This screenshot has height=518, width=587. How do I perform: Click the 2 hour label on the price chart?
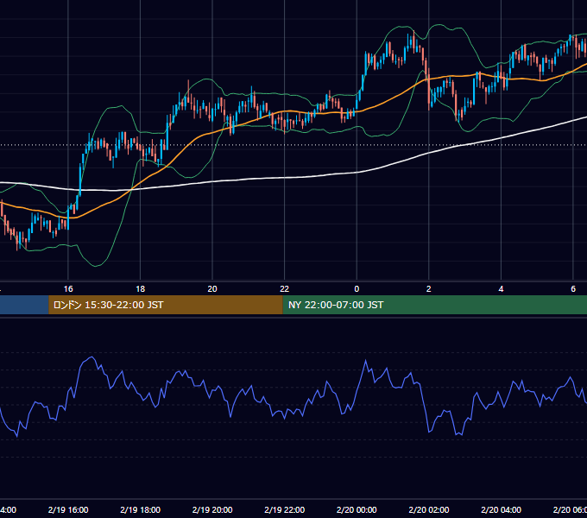(x=429, y=288)
